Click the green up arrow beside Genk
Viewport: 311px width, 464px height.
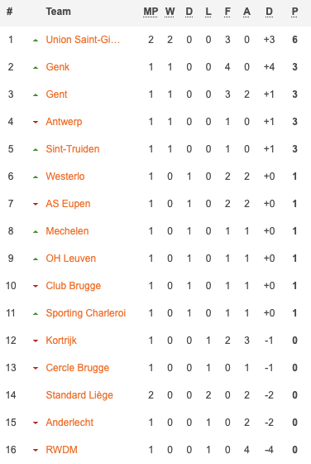36,68
